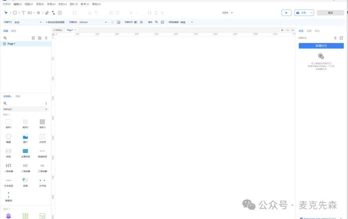Switch to the 页面 tab
Image resolution: width=348 pixels, height=219 pixels.
(5, 31)
